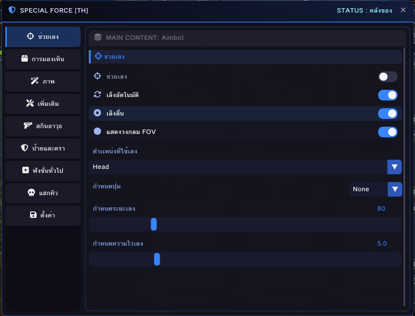Click the STATUS : คลังของ text
The width and height of the screenshot is (415, 316).
click(x=364, y=10)
